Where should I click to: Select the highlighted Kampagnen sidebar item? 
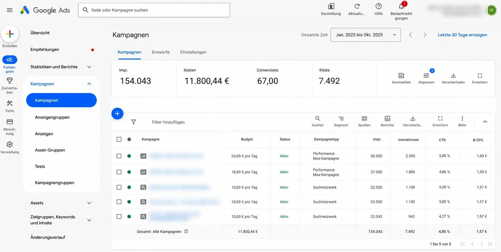61,100
